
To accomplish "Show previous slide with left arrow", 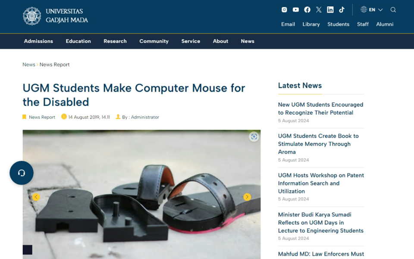I will [36, 197].
